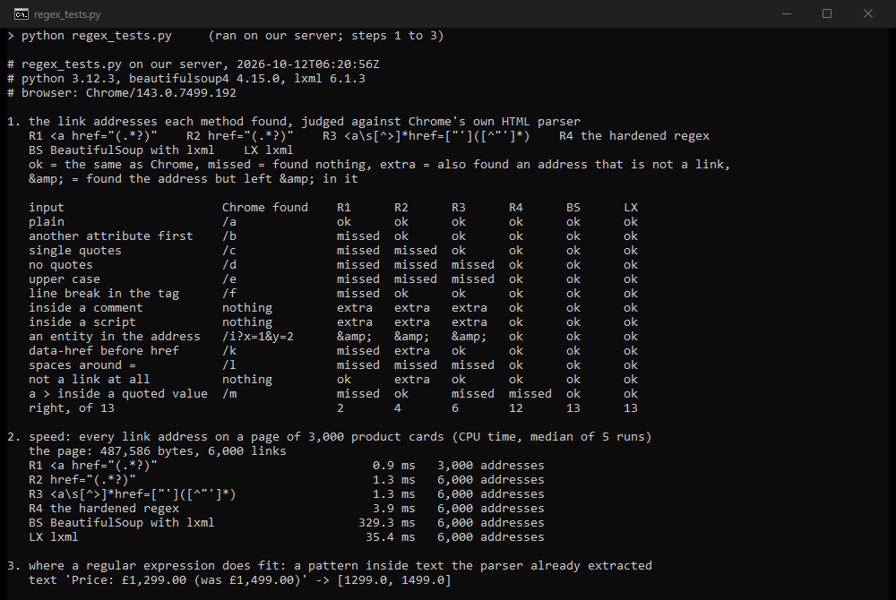Image resolution: width=896 pixels, height=600 pixels.
Task: Click the BS column header in table
Action: (x=573, y=207)
